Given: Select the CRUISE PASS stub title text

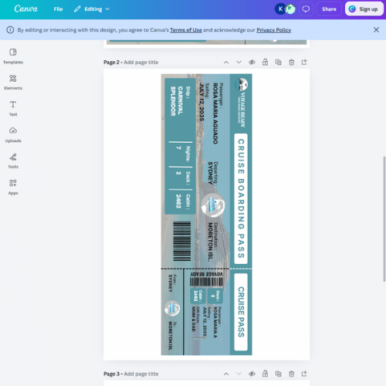Looking at the screenshot, I should tap(241, 312).
